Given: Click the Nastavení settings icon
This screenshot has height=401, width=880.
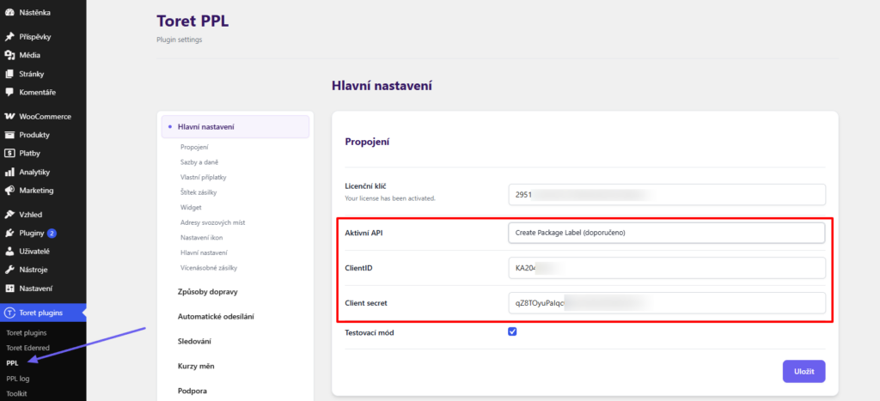Looking at the screenshot, I should pos(9,289).
